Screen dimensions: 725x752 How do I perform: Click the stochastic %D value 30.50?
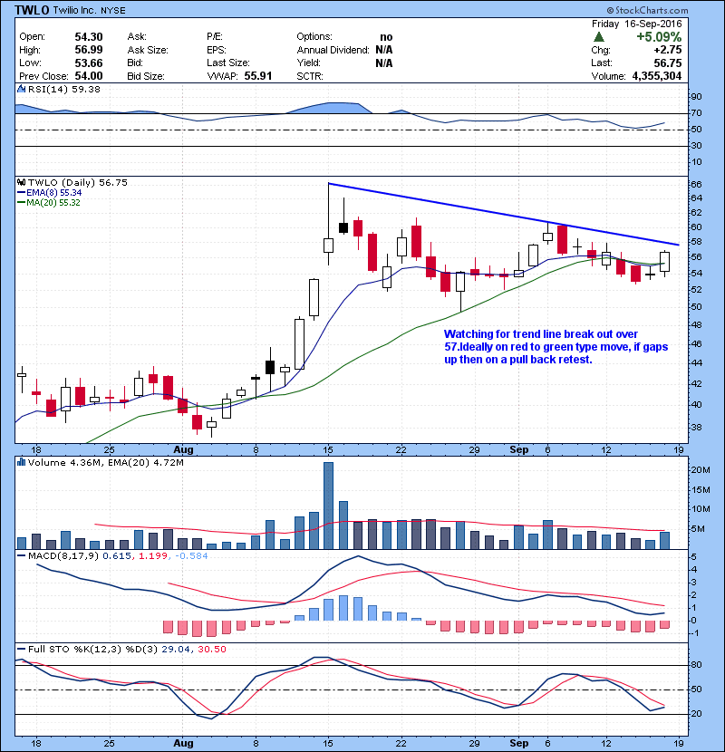(211, 649)
